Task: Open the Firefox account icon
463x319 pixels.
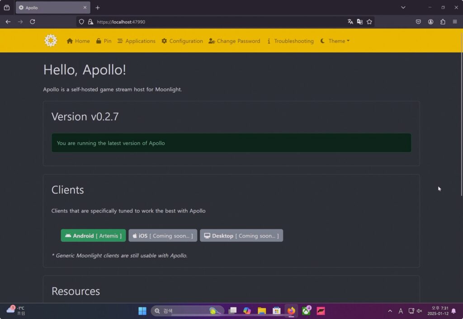Action: point(430,22)
